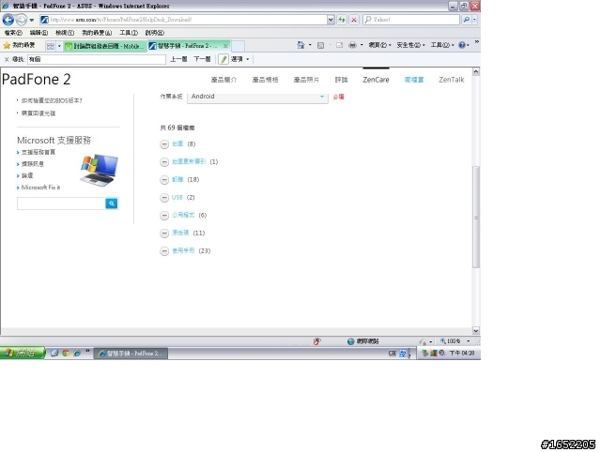Collapse the category with (8) files

(x=164, y=144)
